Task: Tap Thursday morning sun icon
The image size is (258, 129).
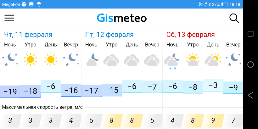Action: point(31,59)
